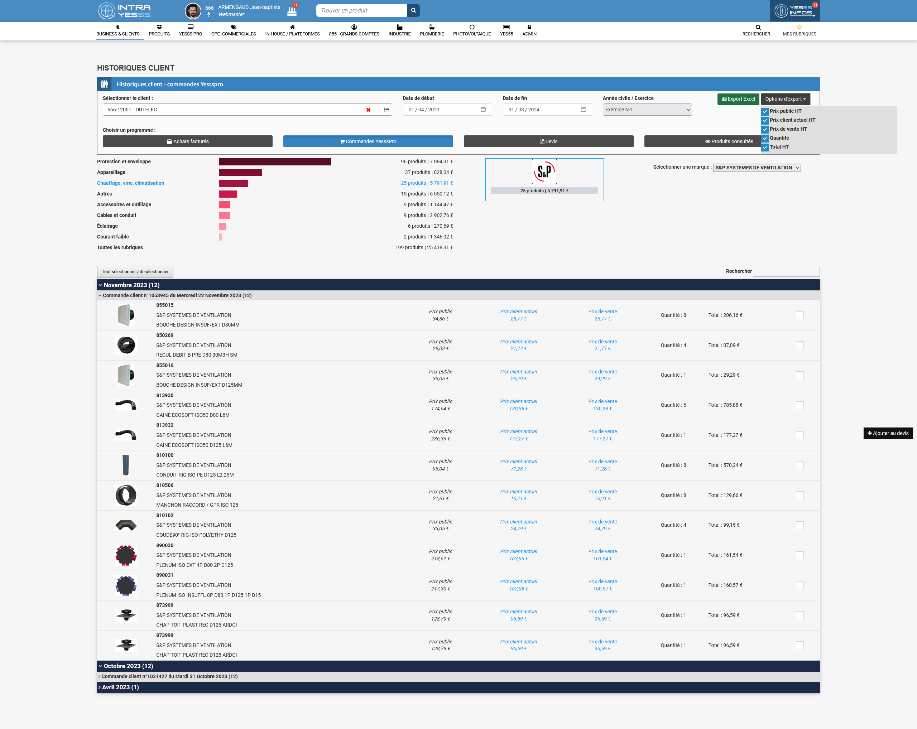Click the Rechercher input field above list
The image size is (917, 729).
click(786, 271)
